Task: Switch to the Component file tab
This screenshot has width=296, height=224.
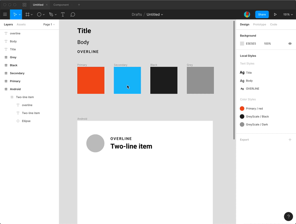Action: tap(61, 5)
